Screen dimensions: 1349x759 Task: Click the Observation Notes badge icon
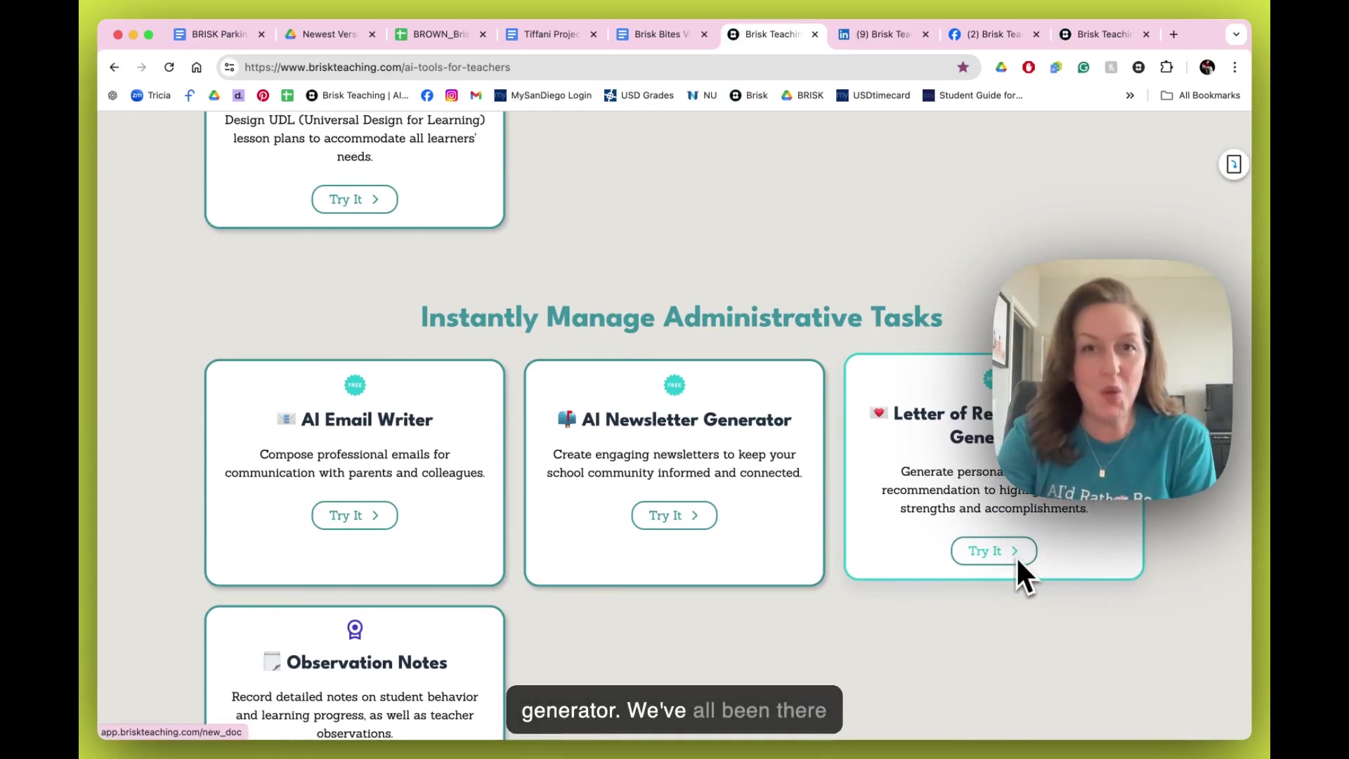pos(355,630)
